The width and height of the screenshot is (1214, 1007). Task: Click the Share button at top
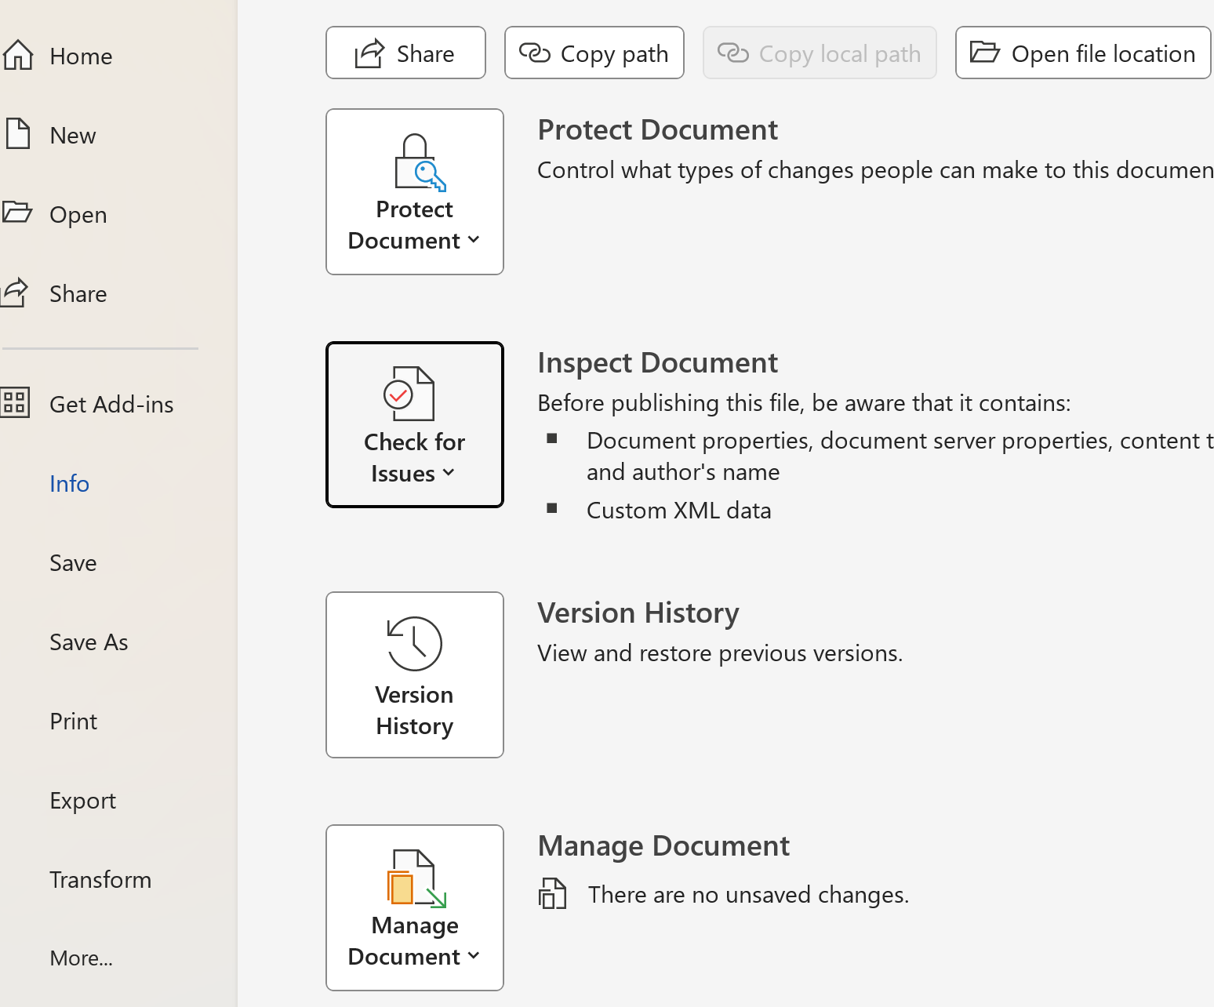tap(405, 53)
